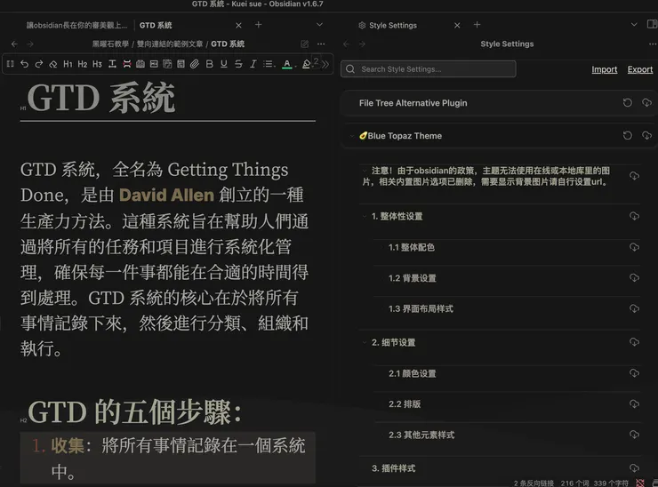
Task: Expand the 1.1 整体配色 section
Action: click(411, 247)
